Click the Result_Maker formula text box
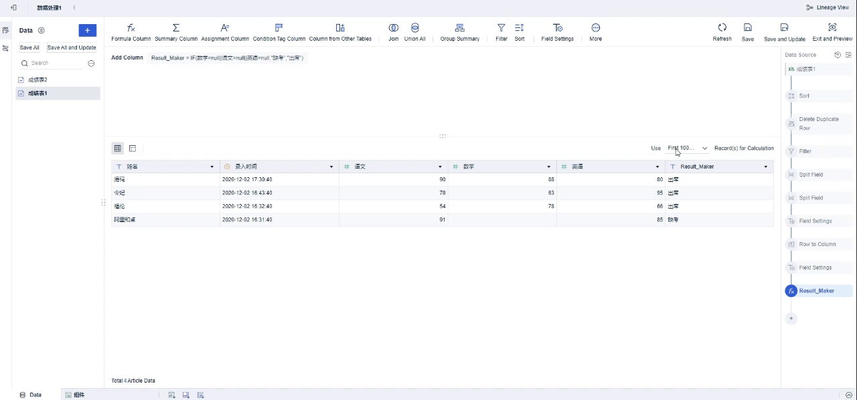The width and height of the screenshot is (857, 400). click(228, 58)
